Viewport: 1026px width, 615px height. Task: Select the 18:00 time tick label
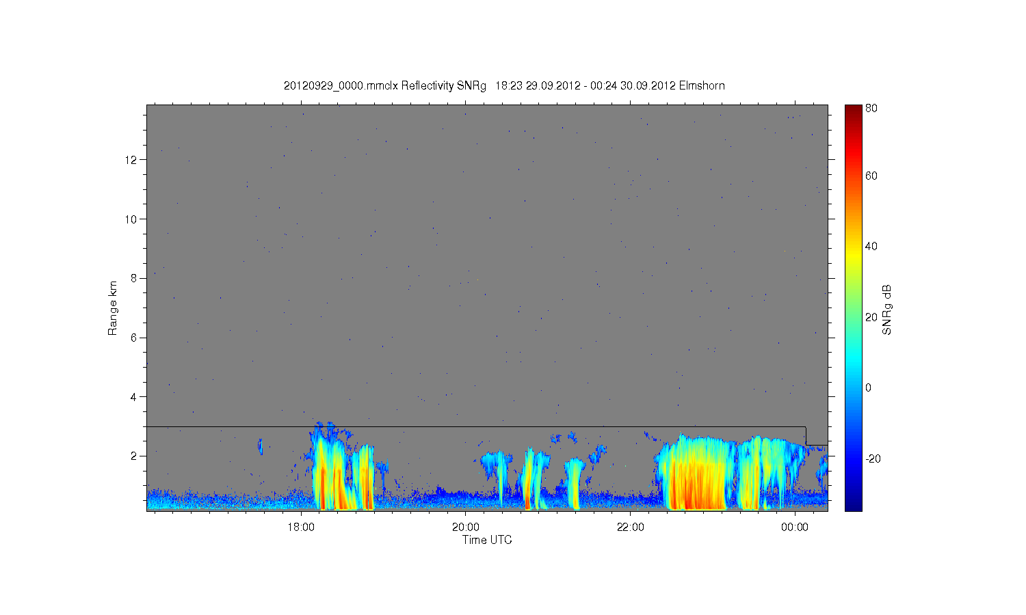coord(301,527)
